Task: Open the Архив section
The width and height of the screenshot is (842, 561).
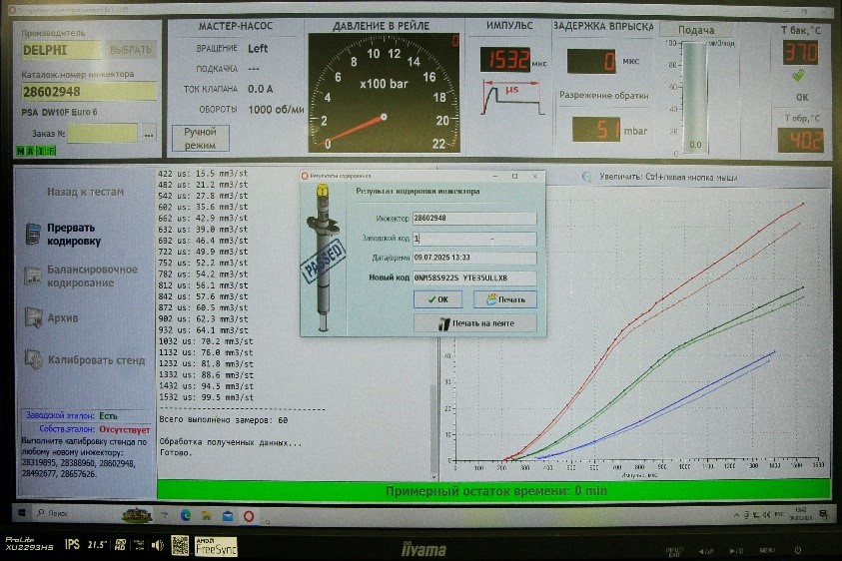Action: click(62, 317)
